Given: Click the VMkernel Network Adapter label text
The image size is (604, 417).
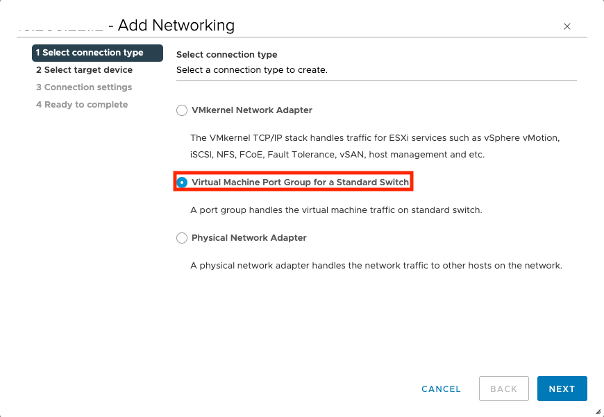Looking at the screenshot, I should [252, 110].
